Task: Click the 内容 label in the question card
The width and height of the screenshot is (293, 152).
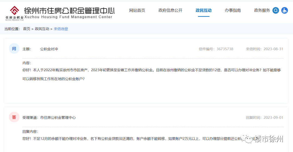Action: 27,63
